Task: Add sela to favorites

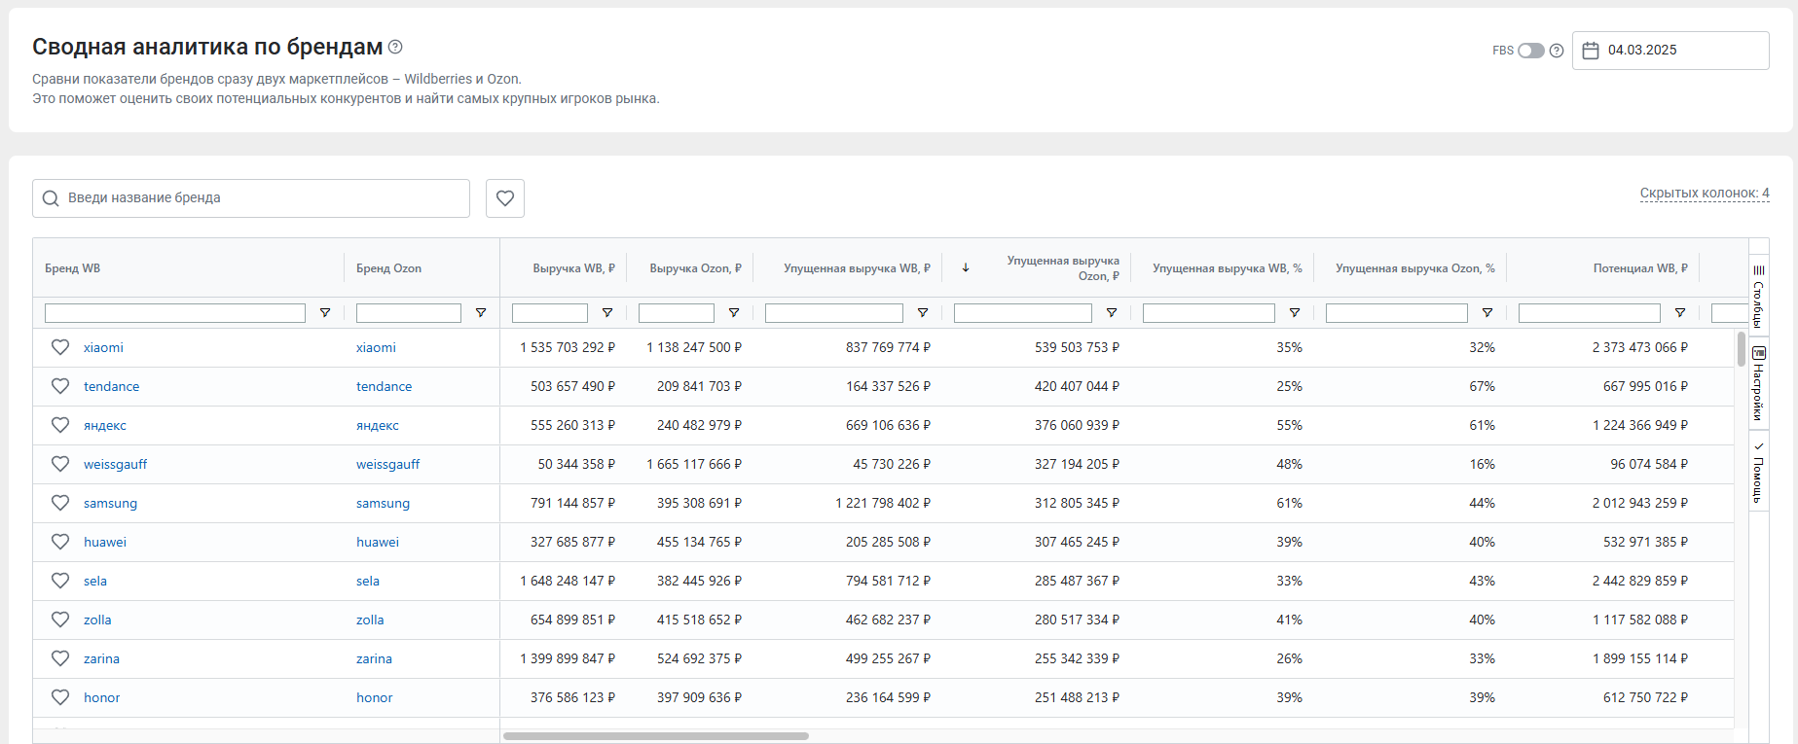Action: point(60,581)
